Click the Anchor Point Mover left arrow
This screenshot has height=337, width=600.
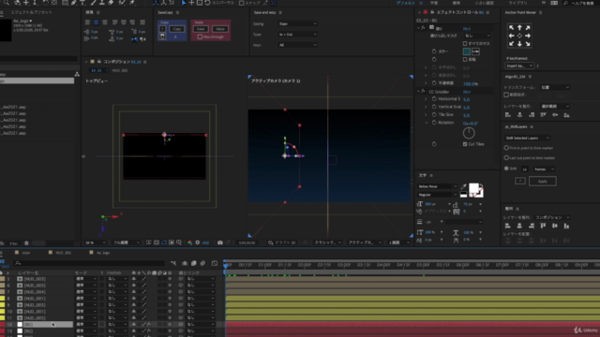(511, 36)
